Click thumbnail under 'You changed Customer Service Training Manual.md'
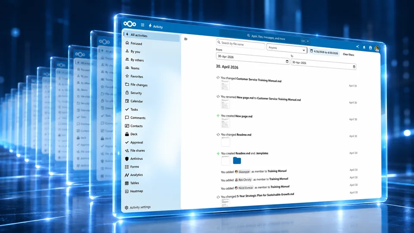The width and height of the screenshot is (414, 233). pos(225,85)
